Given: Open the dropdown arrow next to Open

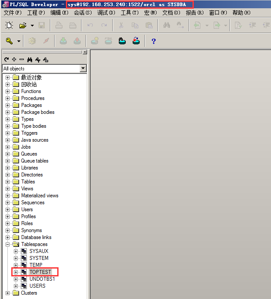Looking at the screenshot, I should click(33, 25).
